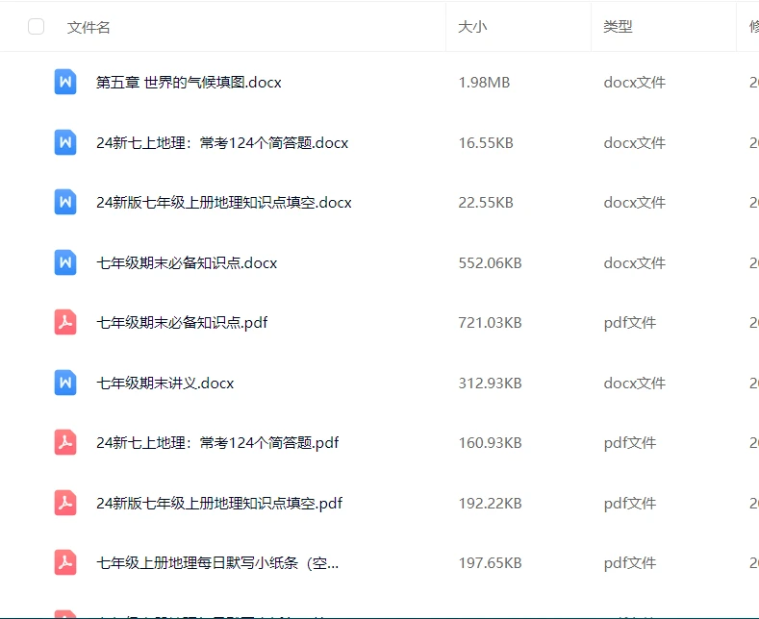
Task: Click the docx文件 type in the 1.98MB row
Action: coord(634,83)
